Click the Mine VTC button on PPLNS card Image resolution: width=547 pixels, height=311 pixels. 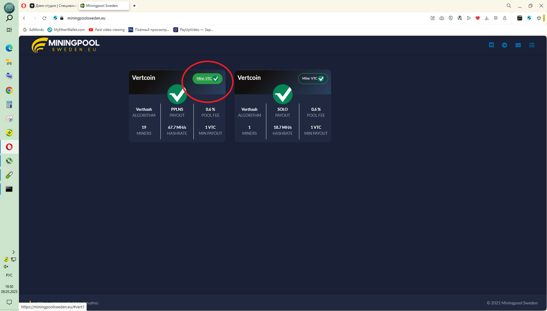[207, 78]
